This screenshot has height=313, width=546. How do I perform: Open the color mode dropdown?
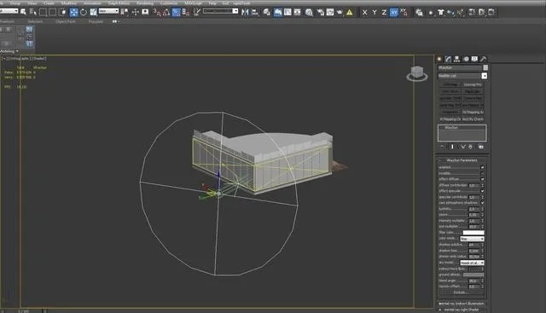[x=472, y=239]
